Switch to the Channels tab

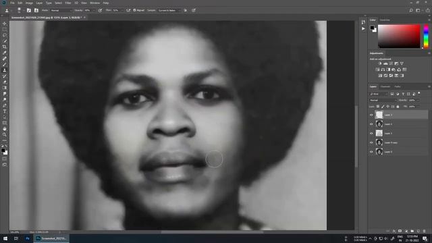pyautogui.click(x=385, y=86)
